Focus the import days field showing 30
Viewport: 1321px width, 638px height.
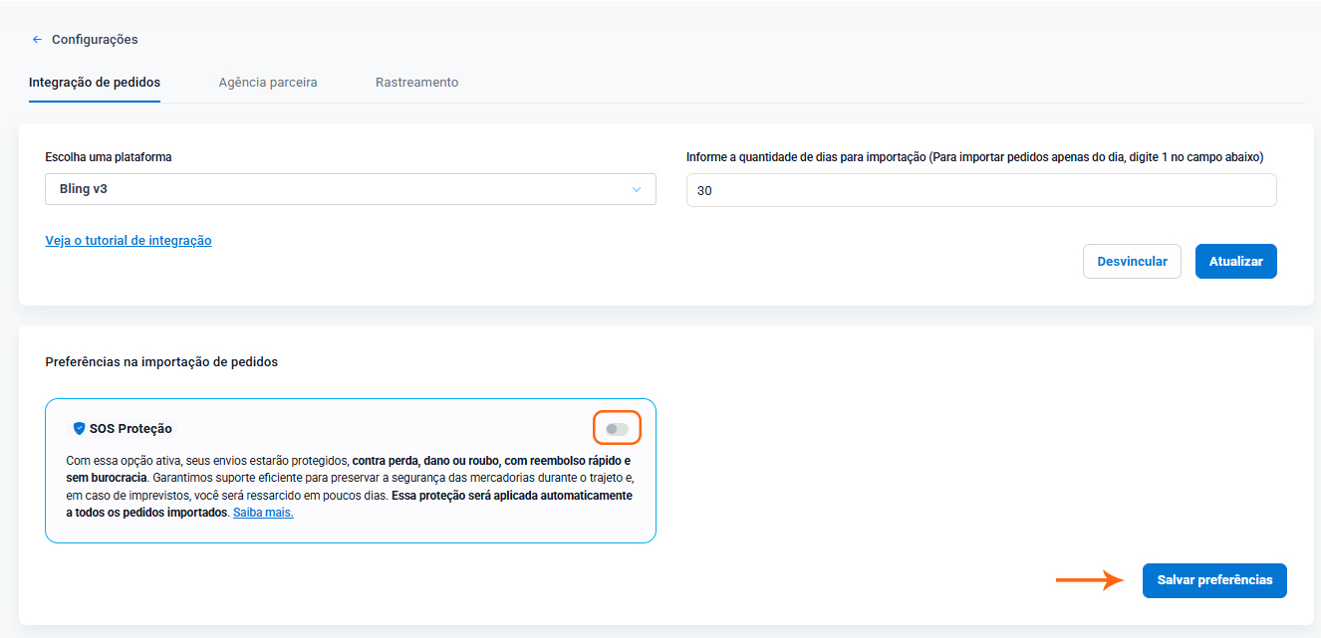pyautogui.click(x=980, y=191)
